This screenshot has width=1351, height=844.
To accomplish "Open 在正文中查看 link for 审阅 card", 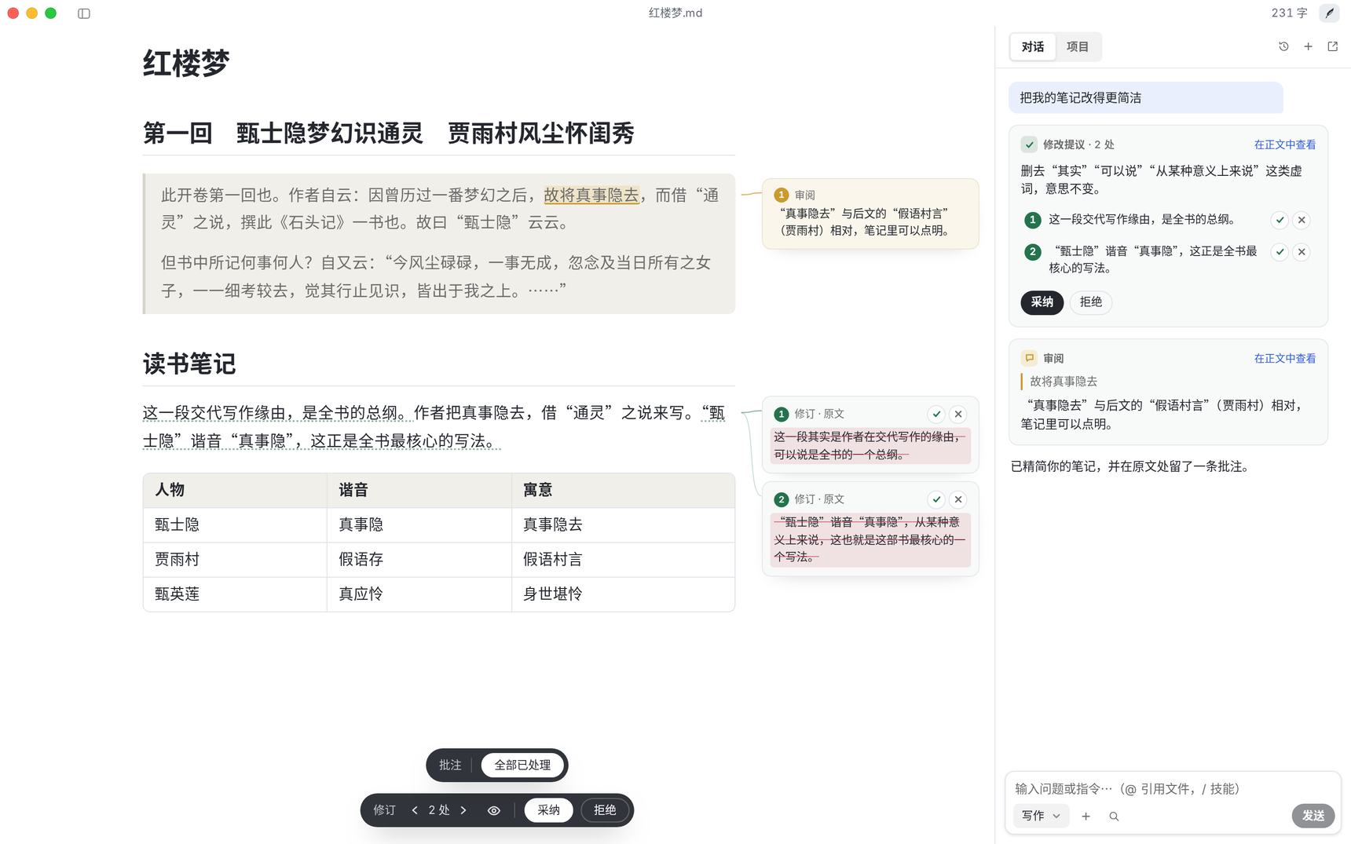I will (x=1285, y=359).
